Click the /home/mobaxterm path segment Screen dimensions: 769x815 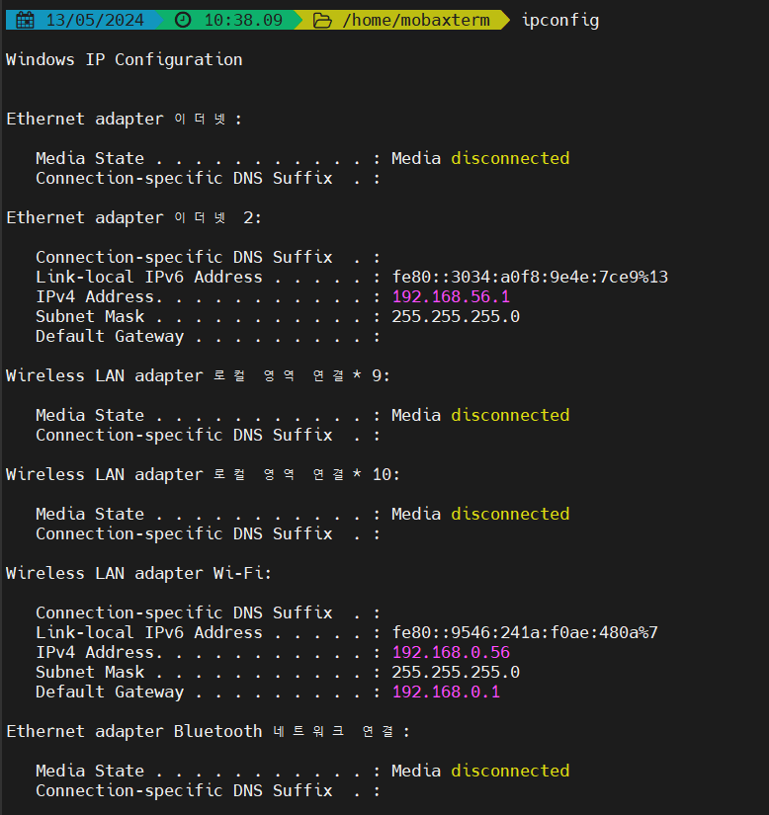pyautogui.click(x=416, y=20)
